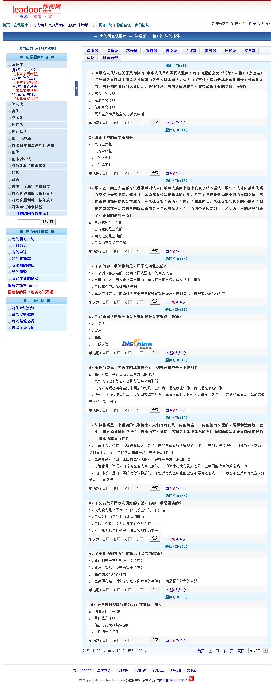Submit answer for question 5
This screenshot has width=274, height=688.
[155, 352]
